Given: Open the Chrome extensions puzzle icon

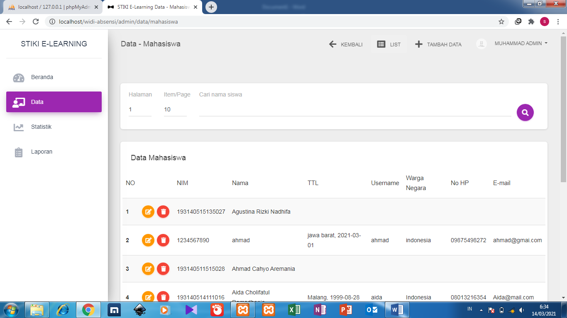Looking at the screenshot, I should (531, 22).
